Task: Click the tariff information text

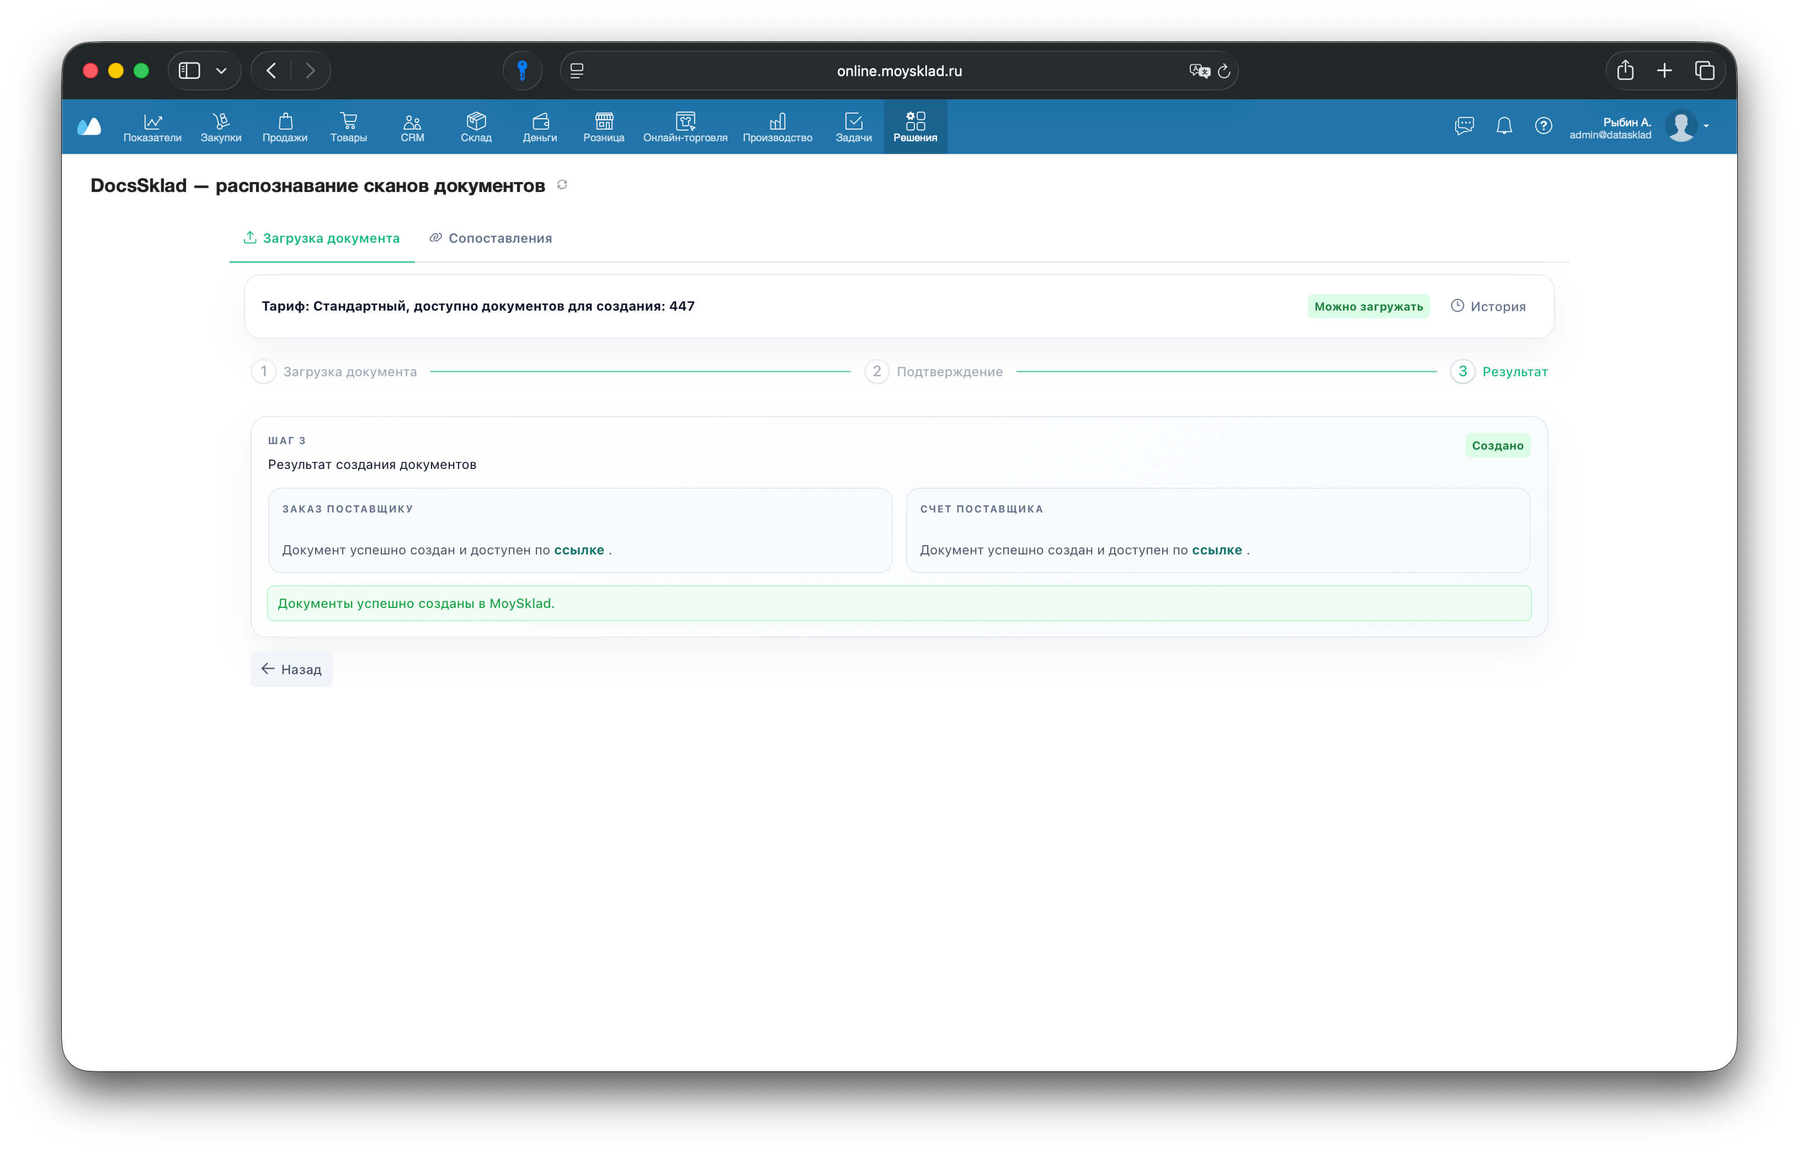Action: point(478,306)
